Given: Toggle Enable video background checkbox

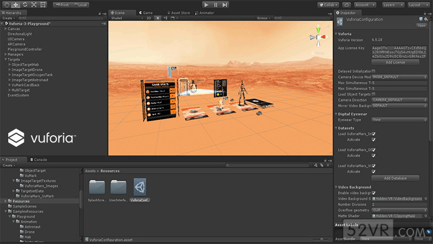Looking at the screenshot, I should [x=373, y=193].
